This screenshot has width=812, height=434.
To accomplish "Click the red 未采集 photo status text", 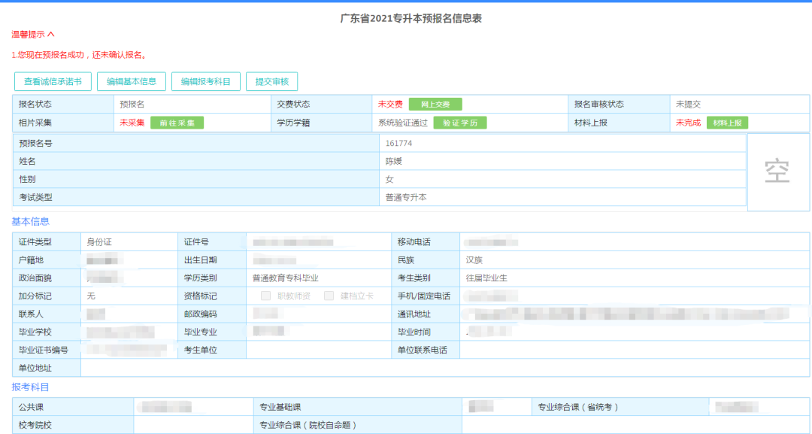I will [x=132, y=122].
